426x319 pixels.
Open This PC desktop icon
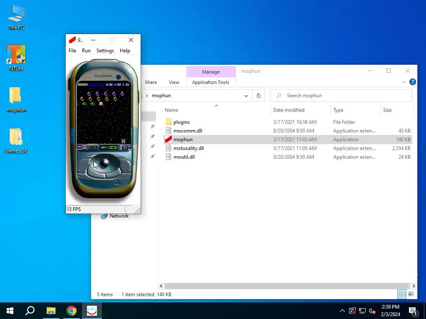[16, 17]
